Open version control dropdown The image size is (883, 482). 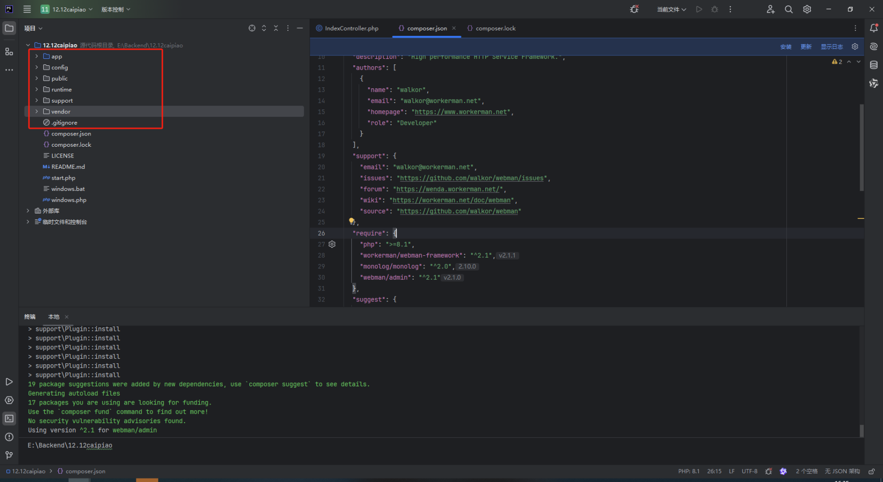click(116, 9)
